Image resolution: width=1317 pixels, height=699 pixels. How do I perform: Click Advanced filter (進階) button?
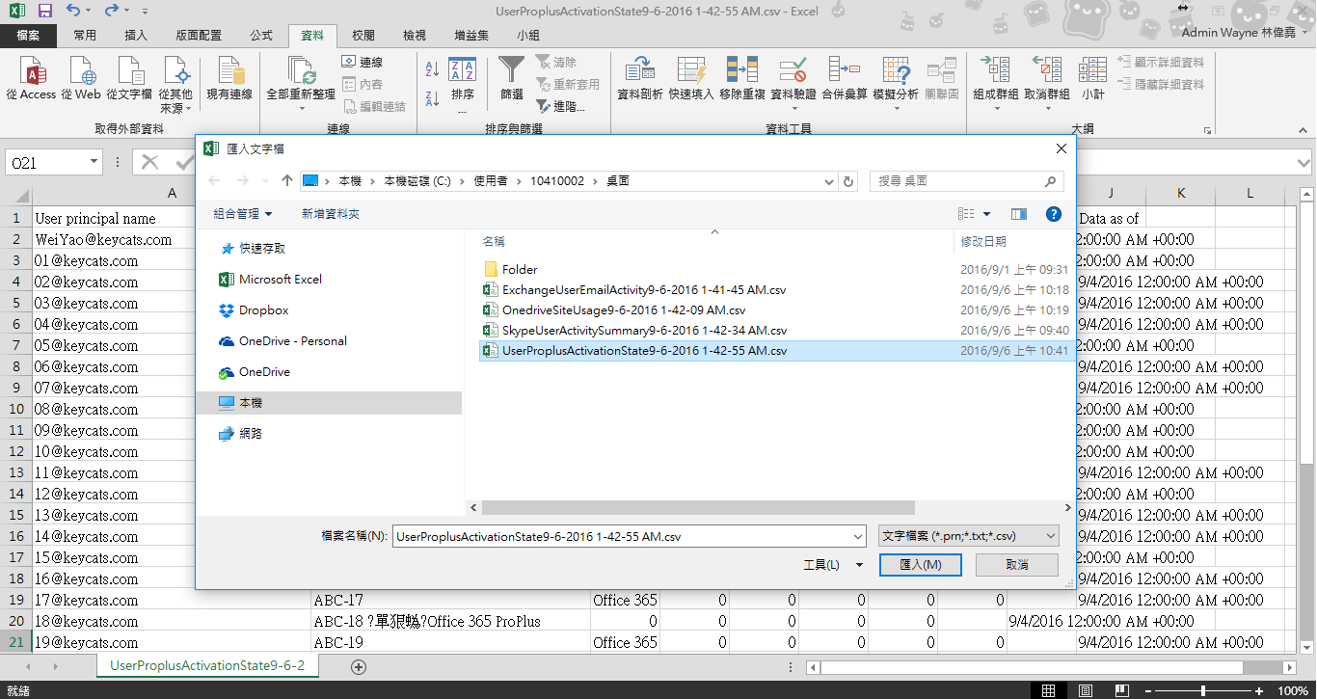click(x=561, y=106)
